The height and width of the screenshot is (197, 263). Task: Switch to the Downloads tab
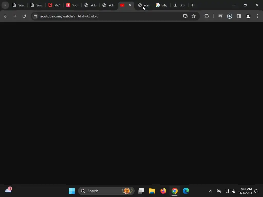click(x=180, y=5)
